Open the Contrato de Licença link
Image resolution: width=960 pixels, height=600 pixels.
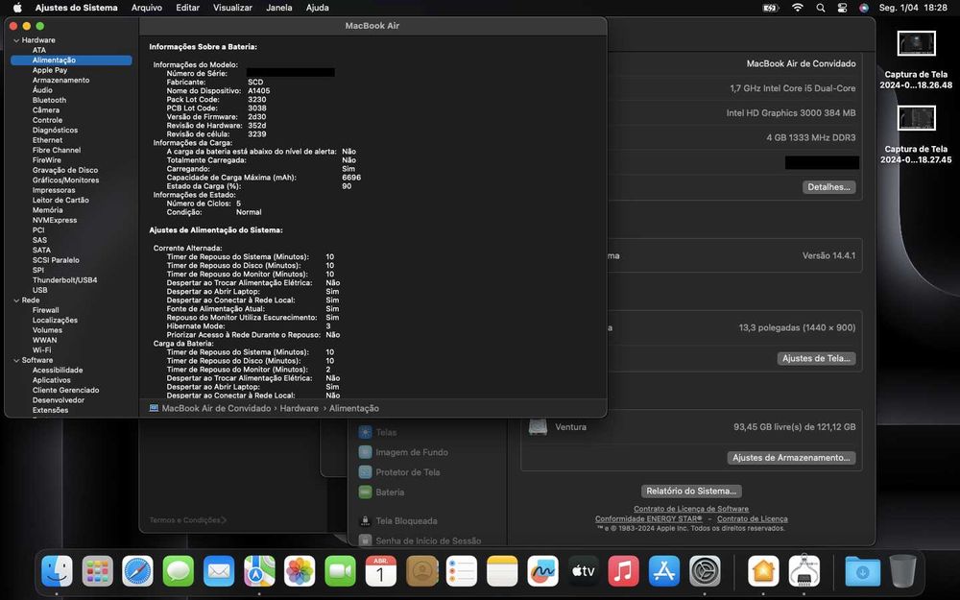tap(753, 518)
